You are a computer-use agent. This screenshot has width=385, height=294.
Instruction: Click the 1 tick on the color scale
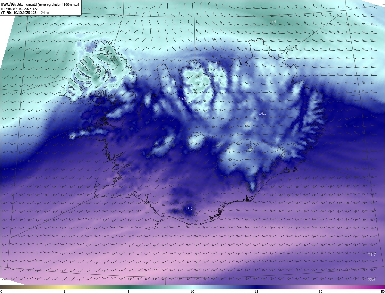(64, 292)
